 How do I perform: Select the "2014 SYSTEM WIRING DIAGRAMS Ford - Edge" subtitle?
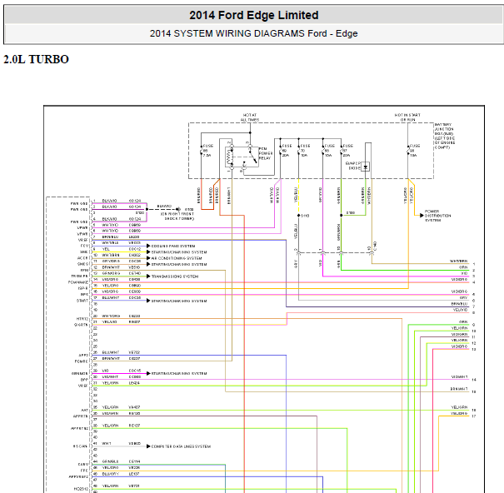(x=253, y=33)
